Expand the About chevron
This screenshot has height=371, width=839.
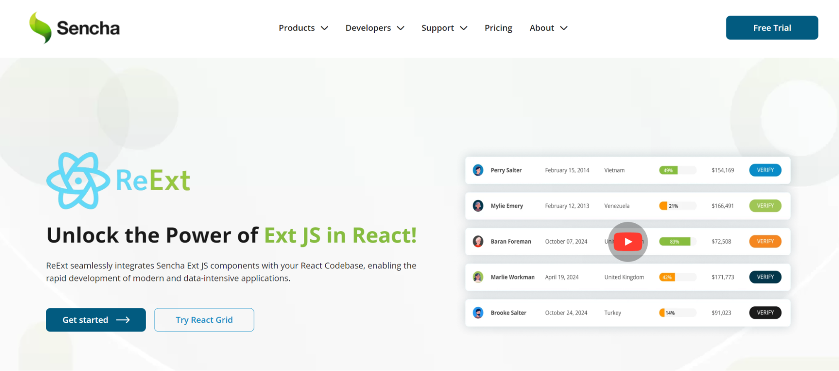tap(564, 28)
